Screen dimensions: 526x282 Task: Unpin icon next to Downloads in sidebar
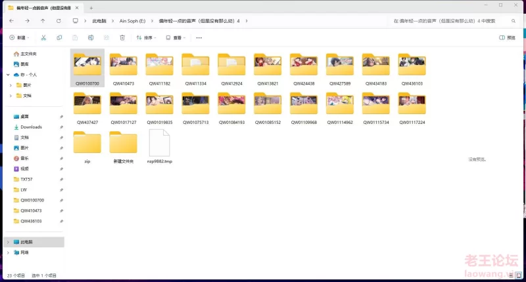pos(61,127)
